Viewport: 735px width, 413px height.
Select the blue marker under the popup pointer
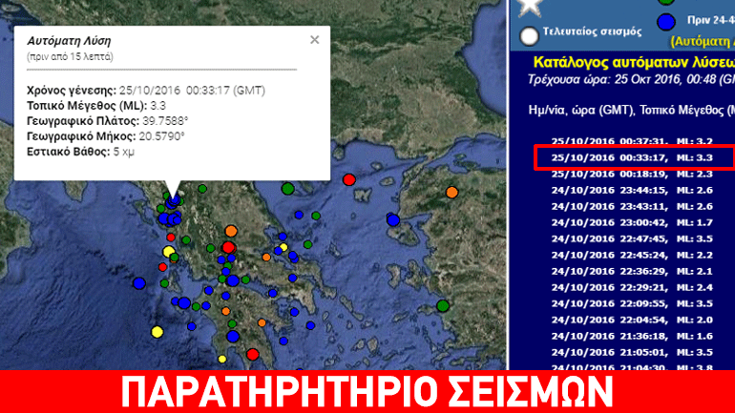[x=173, y=201]
